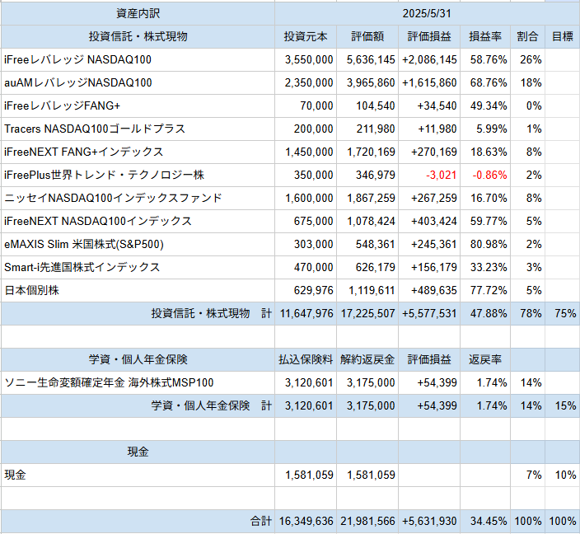The height and width of the screenshot is (534, 580).
Task: Select the 日本個別株 cell
Action: pos(138,290)
